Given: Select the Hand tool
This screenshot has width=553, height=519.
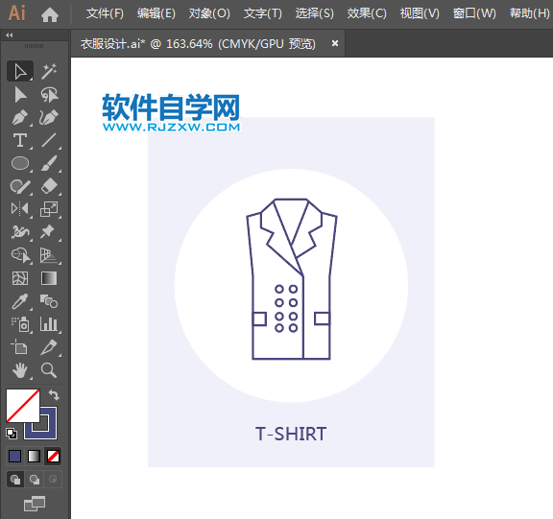Looking at the screenshot, I should tap(20, 370).
